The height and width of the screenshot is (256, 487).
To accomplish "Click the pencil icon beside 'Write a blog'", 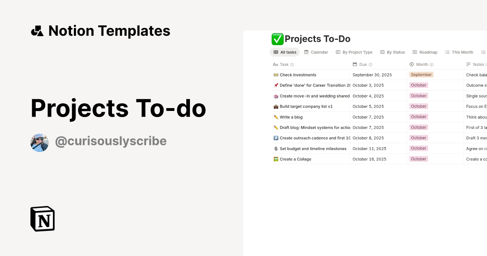I will (x=275, y=117).
